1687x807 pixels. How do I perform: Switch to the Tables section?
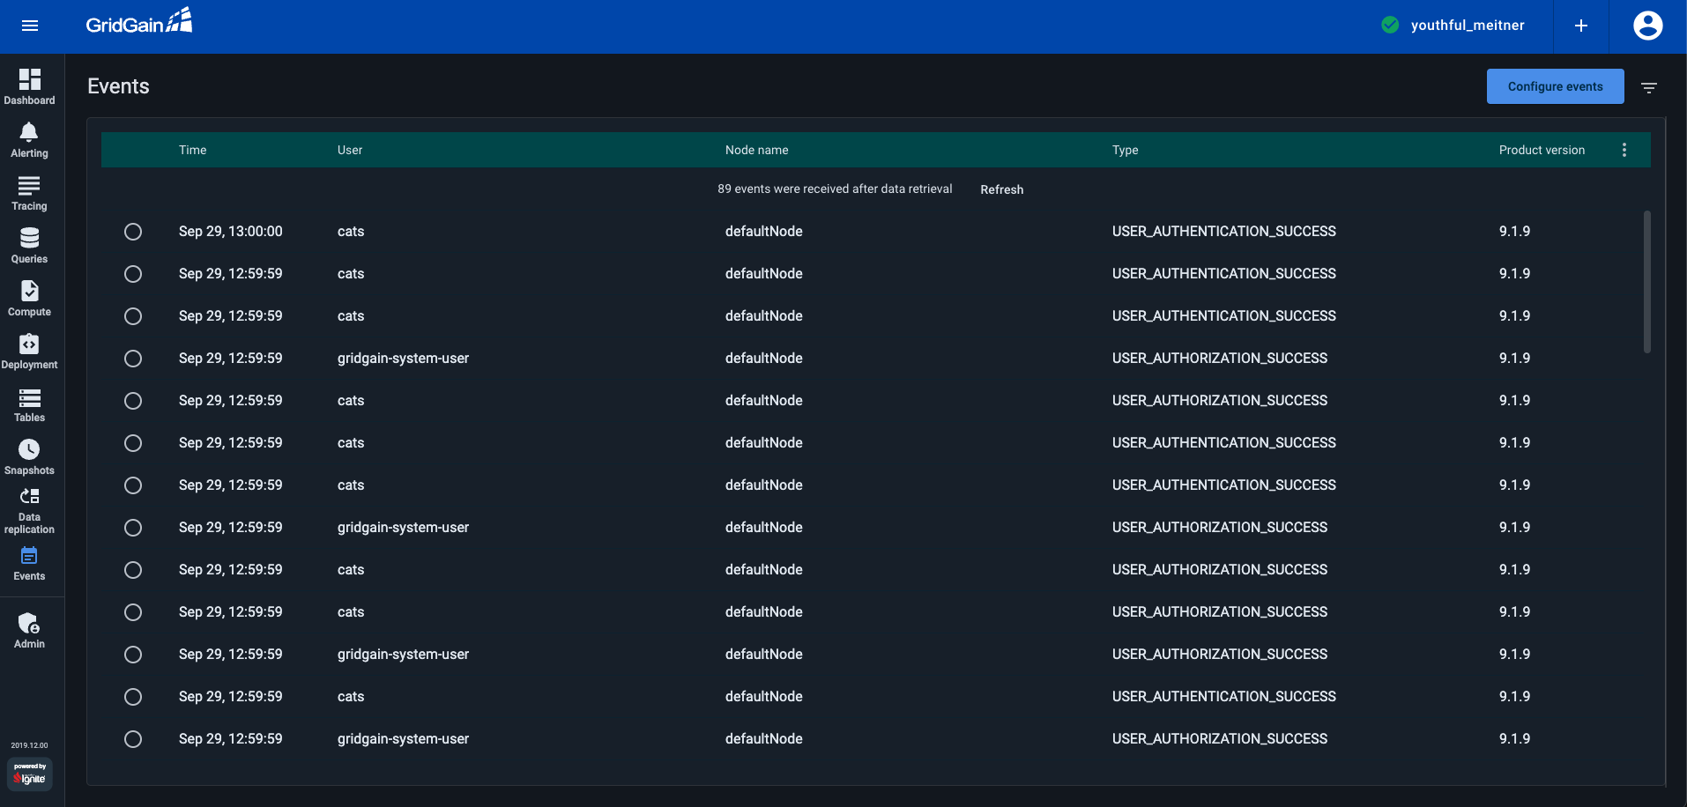29,403
